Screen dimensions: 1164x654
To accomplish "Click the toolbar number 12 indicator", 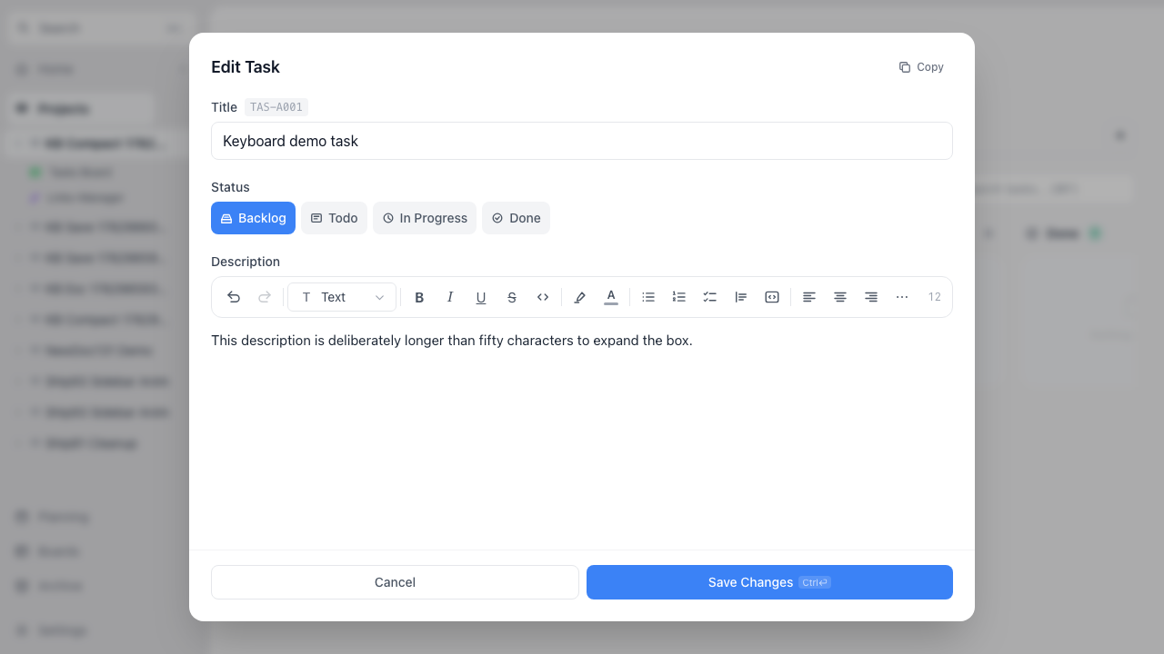I will [935, 297].
